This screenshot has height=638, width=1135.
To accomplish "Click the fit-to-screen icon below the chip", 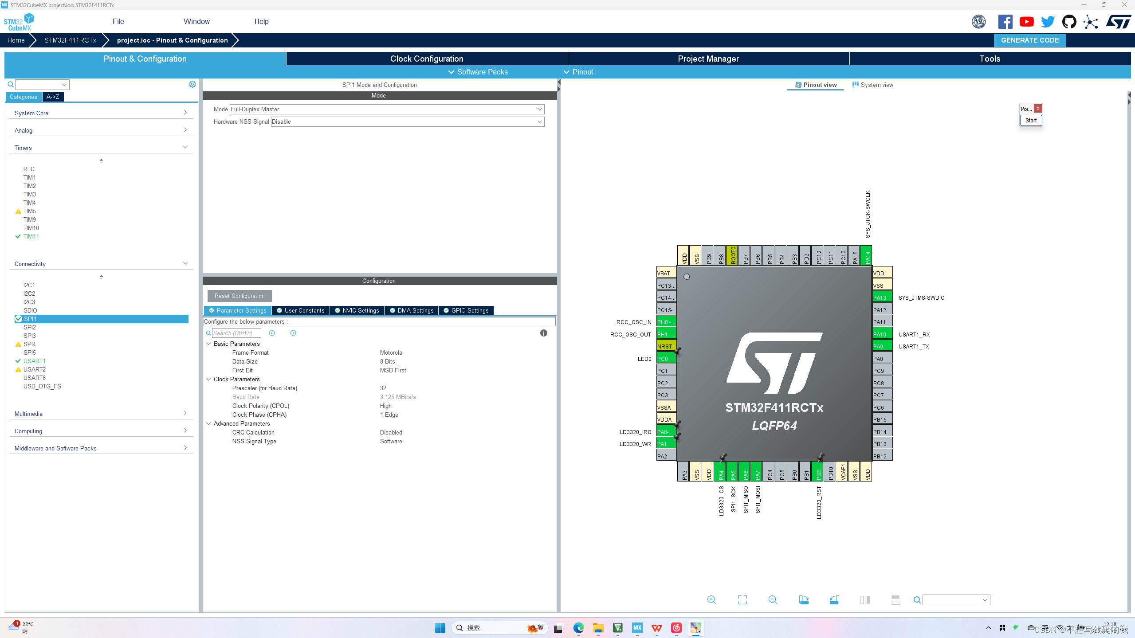I will click(x=742, y=600).
